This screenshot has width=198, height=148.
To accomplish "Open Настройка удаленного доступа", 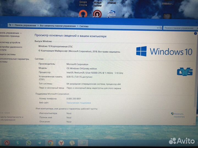I will [x=11, y=48].
